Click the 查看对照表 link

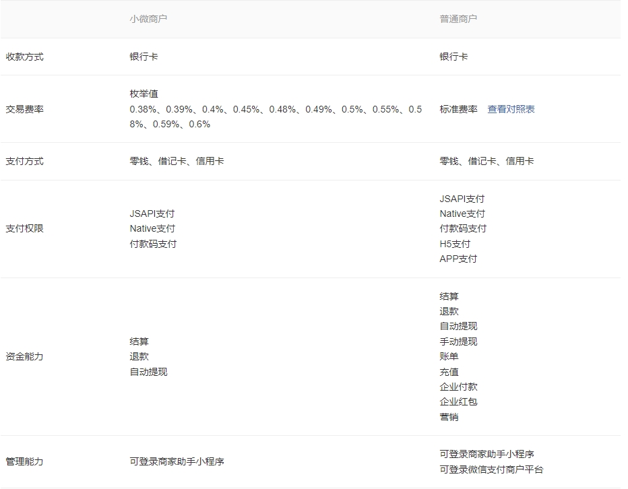click(x=511, y=108)
